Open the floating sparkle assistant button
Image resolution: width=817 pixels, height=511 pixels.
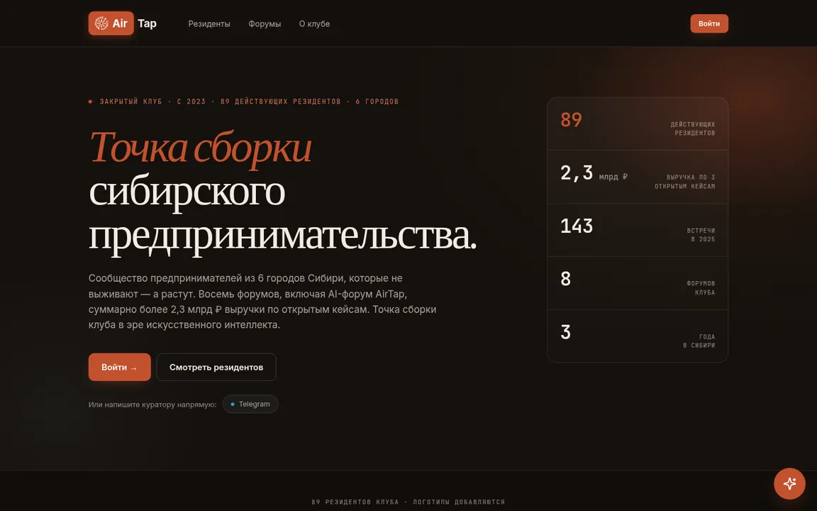tap(789, 483)
